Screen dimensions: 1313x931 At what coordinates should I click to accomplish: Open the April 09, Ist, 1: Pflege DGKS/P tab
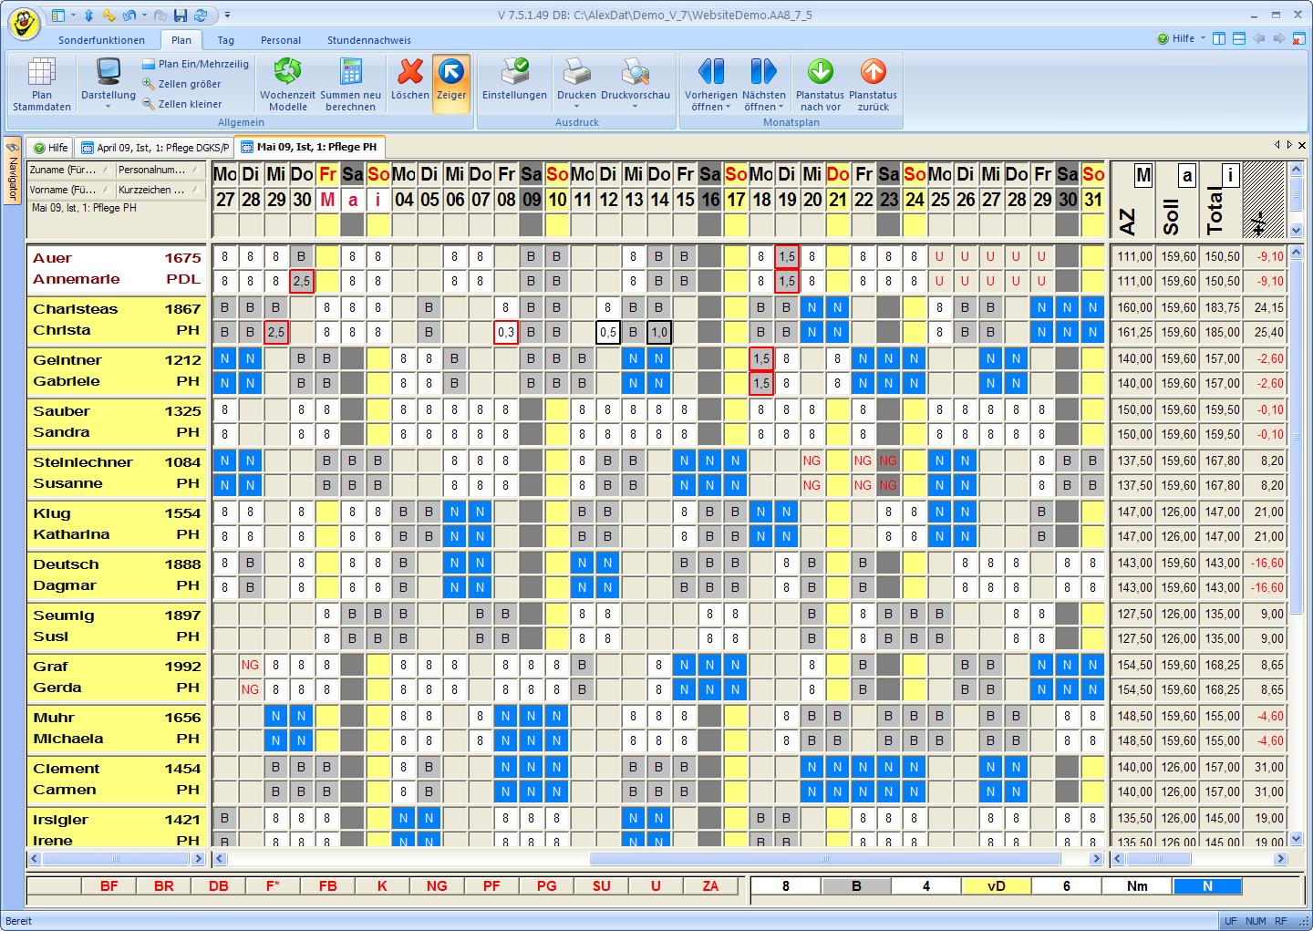pyautogui.click(x=153, y=147)
